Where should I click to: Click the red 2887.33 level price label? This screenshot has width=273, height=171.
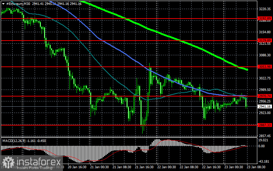[x=265, y=125]
